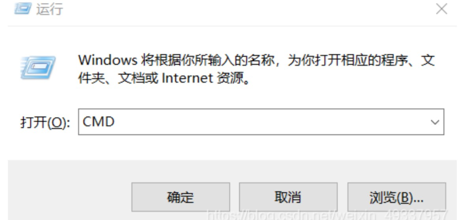The image size is (458, 220).
Task: Open the 浏览(B)... file browser button
Action: (396, 197)
